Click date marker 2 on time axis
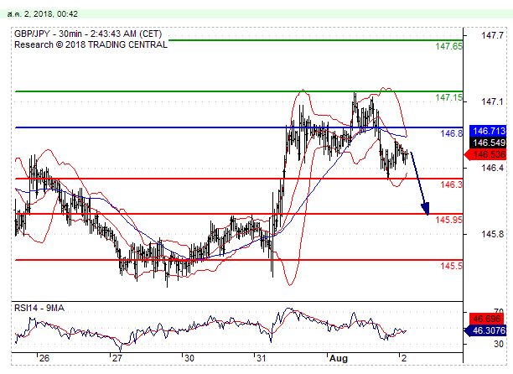This screenshot has height=374, width=513. point(404,358)
